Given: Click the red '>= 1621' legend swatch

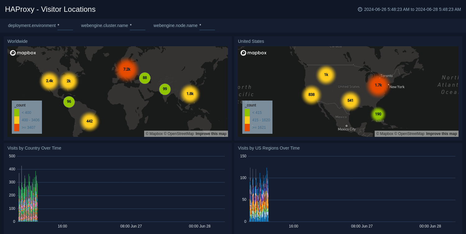Looking at the screenshot, I should [x=247, y=128].
